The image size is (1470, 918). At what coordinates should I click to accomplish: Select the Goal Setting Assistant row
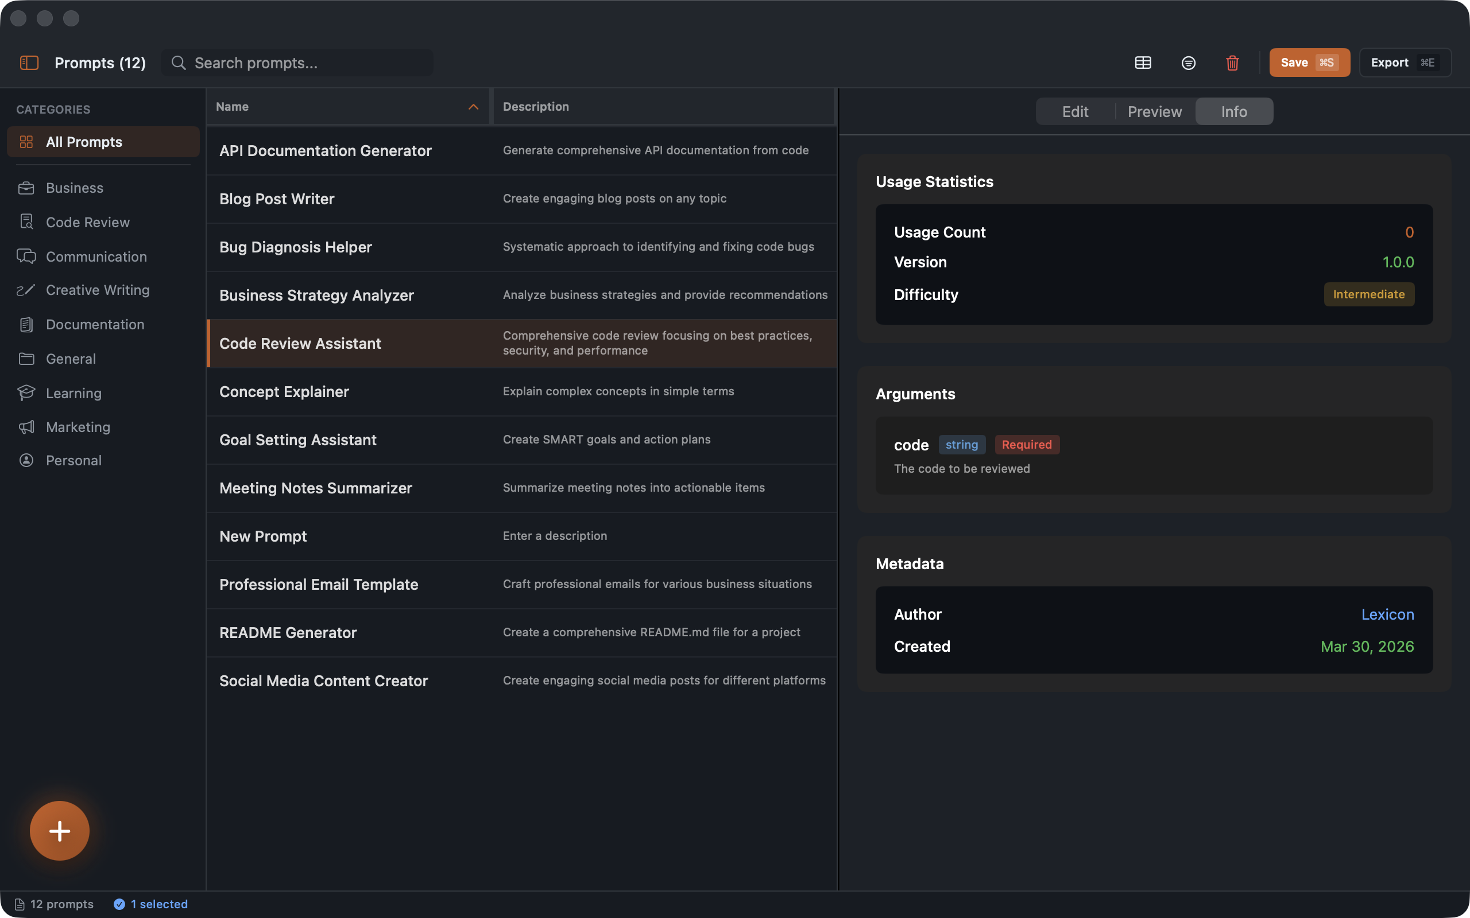522,439
